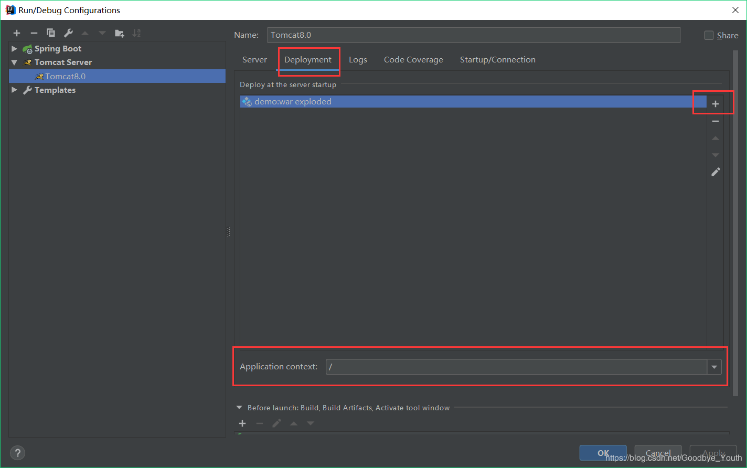Viewport: 747px width, 468px height.
Task: Toggle the Share checkbox
Action: coord(709,35)
